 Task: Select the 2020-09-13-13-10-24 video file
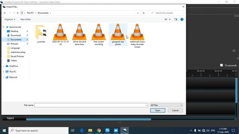click(60, 35)
